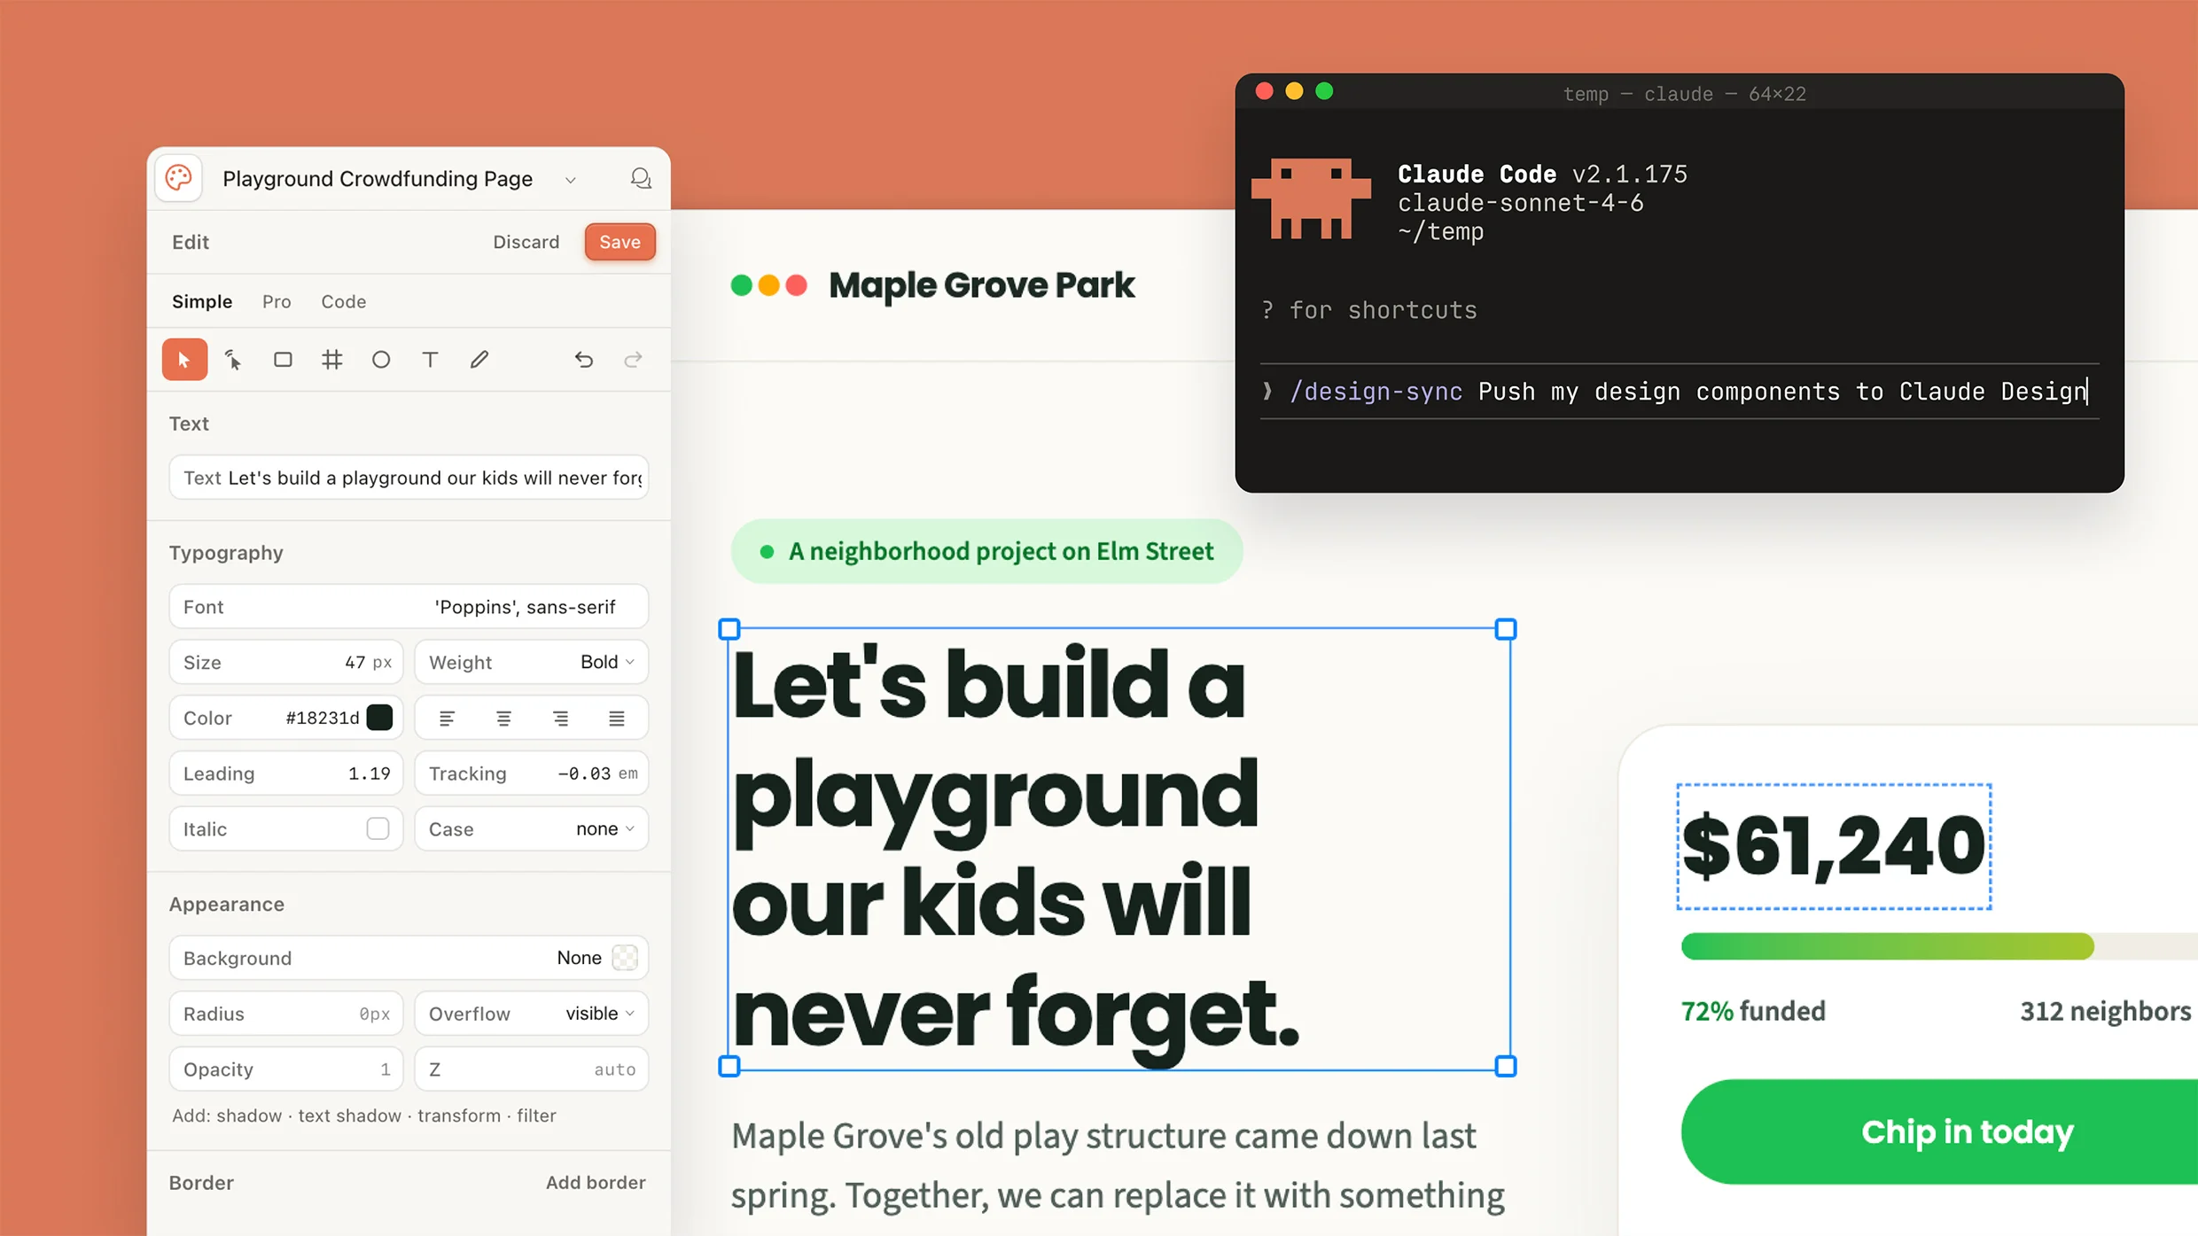Switch to the Pro tab

tap(277, 301)
